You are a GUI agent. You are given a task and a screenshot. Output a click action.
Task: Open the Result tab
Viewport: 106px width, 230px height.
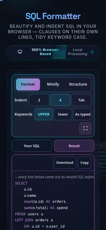tap(74, 146)
